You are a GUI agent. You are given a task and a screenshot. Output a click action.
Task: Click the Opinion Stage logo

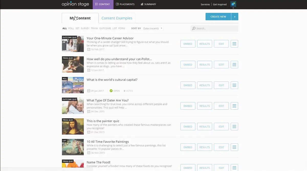click(75, 4)
